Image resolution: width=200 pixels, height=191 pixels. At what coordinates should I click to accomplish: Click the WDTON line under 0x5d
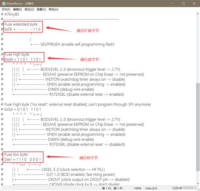(72, 129)
